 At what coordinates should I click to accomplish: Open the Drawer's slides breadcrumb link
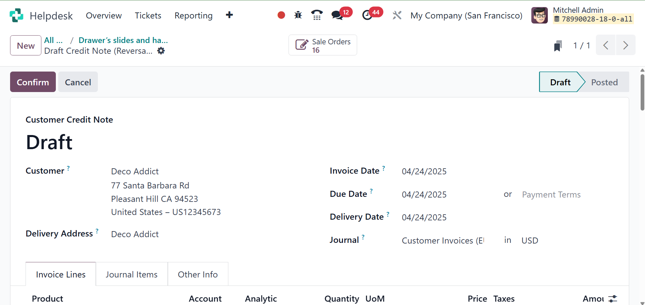coord(123,40)
